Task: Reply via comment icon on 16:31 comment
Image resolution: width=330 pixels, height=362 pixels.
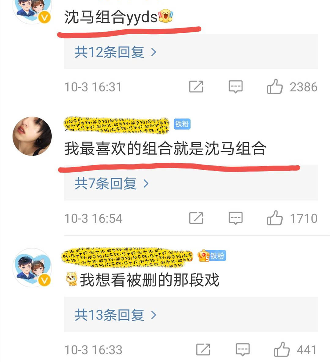Action: (x=235, y=87)
